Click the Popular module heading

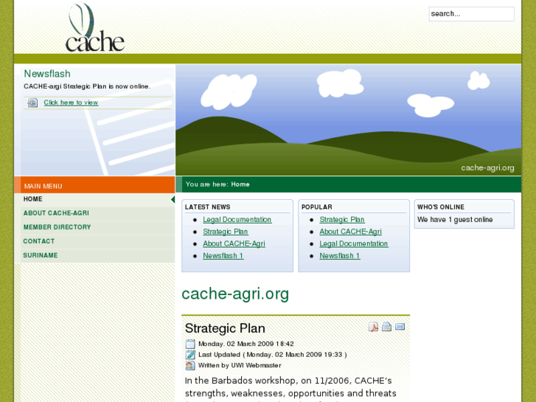(317, 207)
